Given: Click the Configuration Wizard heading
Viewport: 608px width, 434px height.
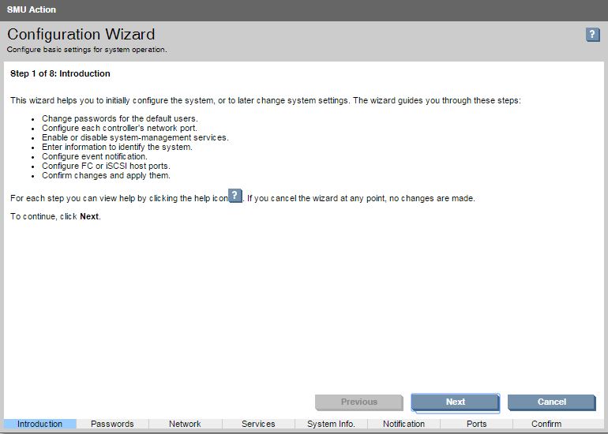Looking at the screenshot, I should 81,35.
